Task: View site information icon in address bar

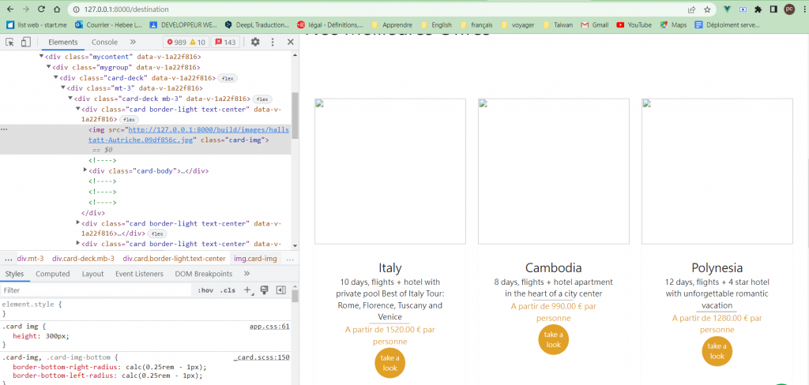Action: click(x=77, y=9)
